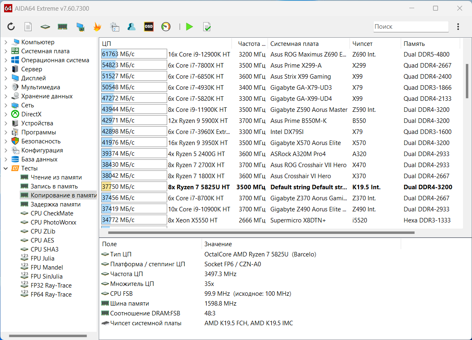Click the gauge benchmark toolbar icon

point(166,27)
